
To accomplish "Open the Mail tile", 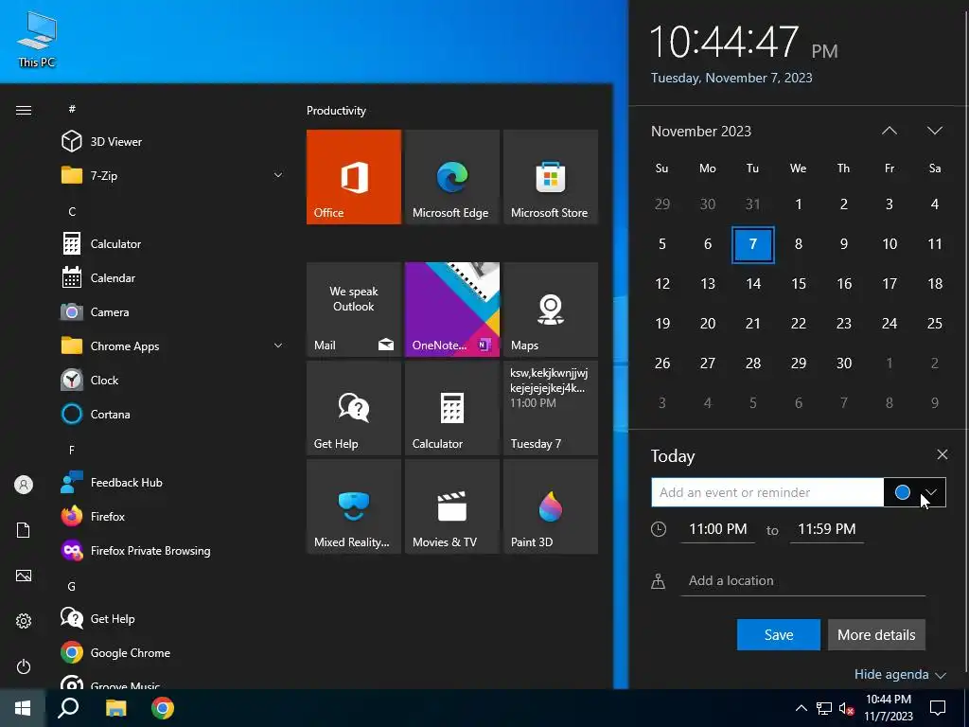I will [x=354, y=310].
